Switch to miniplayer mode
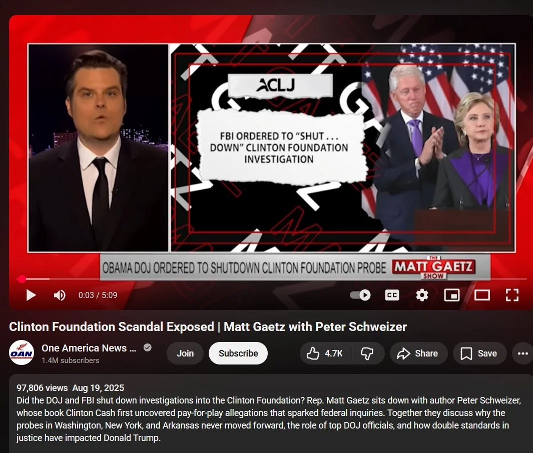The image size is (533, 453). (x=452, y=295)
